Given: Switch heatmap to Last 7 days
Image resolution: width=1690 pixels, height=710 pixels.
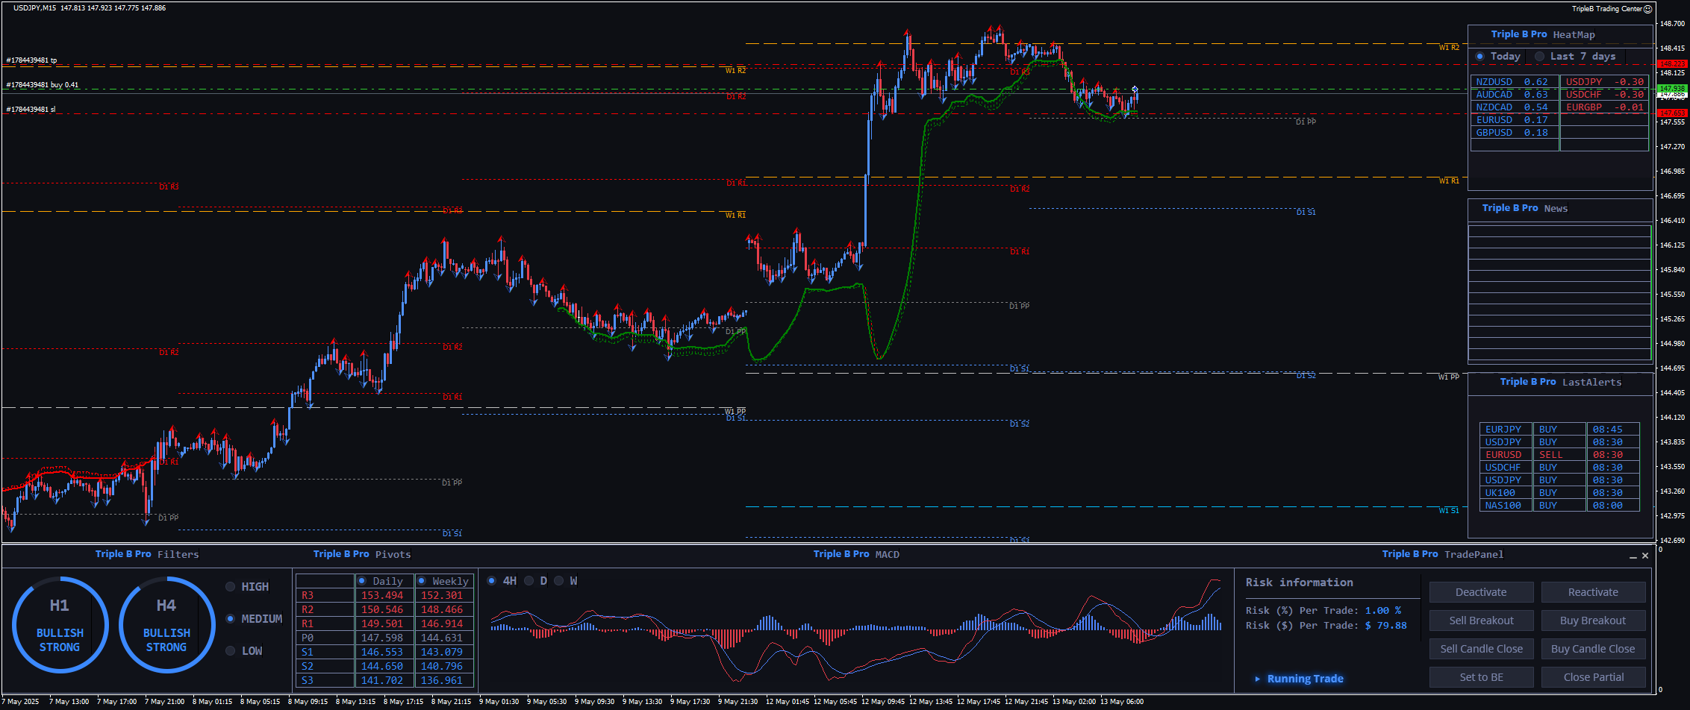Looking at the screenshot, I should [x=1539, y=57].
